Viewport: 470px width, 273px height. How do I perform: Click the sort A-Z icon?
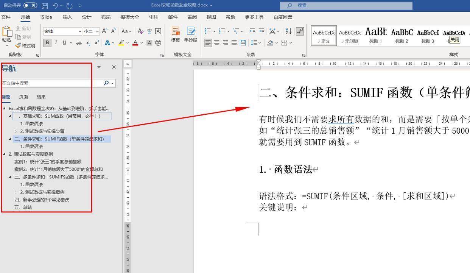click(x=288, y=31)
